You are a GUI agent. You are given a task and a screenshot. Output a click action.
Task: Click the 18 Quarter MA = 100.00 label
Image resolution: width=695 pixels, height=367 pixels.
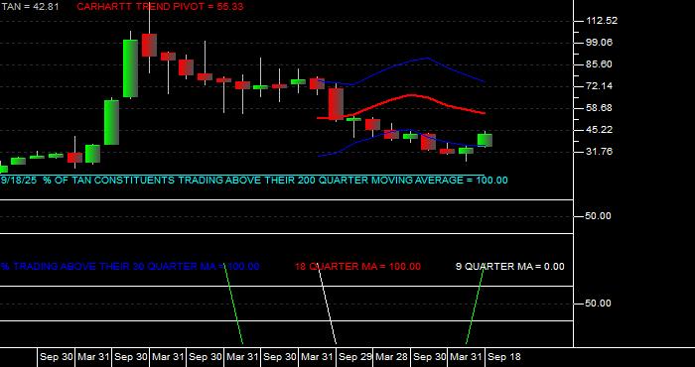[x=357, y=267]
